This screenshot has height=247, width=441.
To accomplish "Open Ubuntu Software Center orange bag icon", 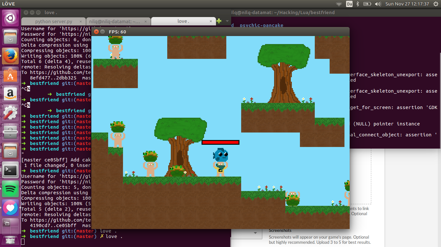I will pyautogui.click(x=11, y=75).
